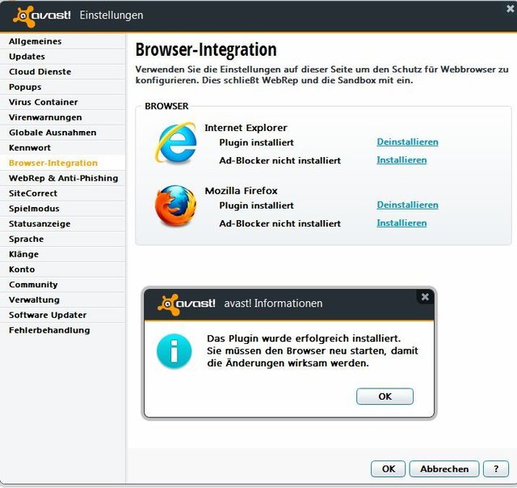Click the Internet Explorer heading text
The width and height of the screenshot is (517, 488).
pos(246,128)
